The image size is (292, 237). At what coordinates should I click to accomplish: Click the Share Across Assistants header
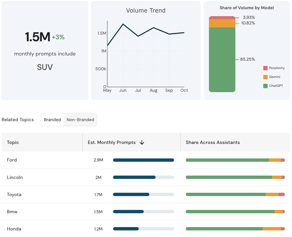212,142
